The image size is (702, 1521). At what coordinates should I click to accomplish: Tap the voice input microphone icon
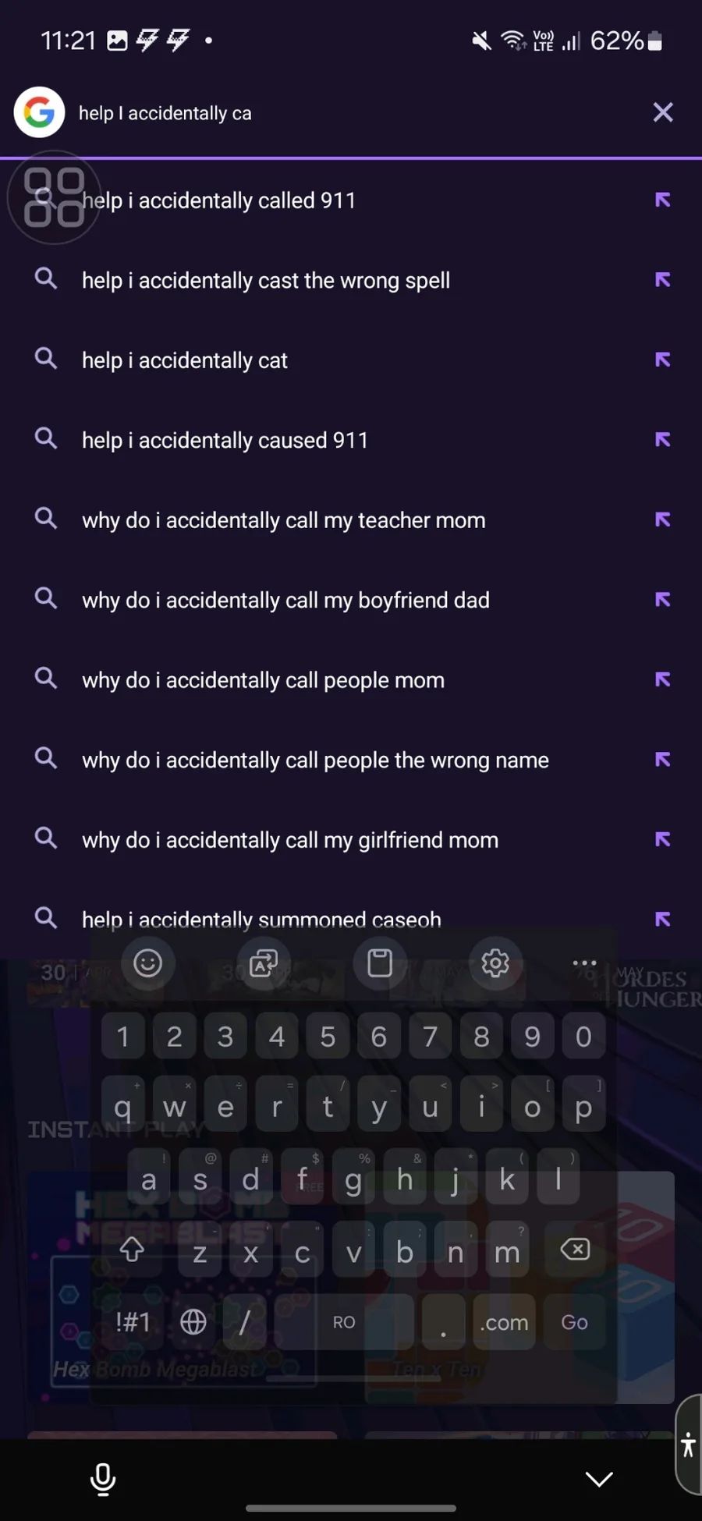click(102, 1479)
